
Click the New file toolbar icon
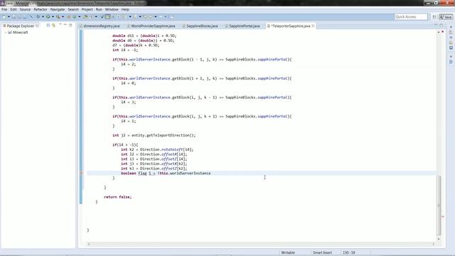coord(4,17)
